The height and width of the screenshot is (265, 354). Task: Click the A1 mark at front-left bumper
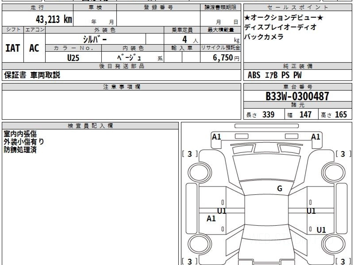pos(217,137)
